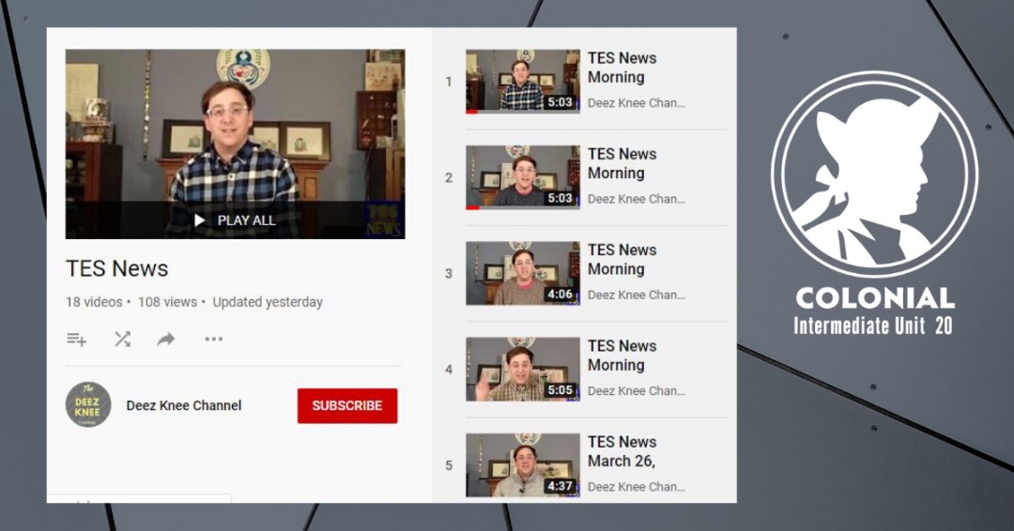Open the TES News March 26 title
Image resolution: width=1014 pixels, height=531 pixels.
pyautogui.click(x=622, y=451)
